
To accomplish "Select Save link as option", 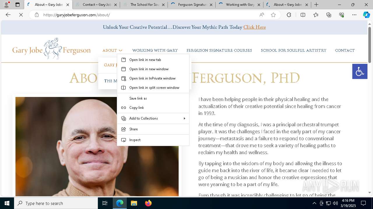I will pos(153,98).
